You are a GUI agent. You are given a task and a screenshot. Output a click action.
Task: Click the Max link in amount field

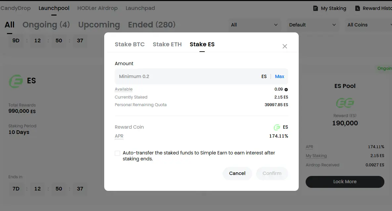tap(280, 76)
